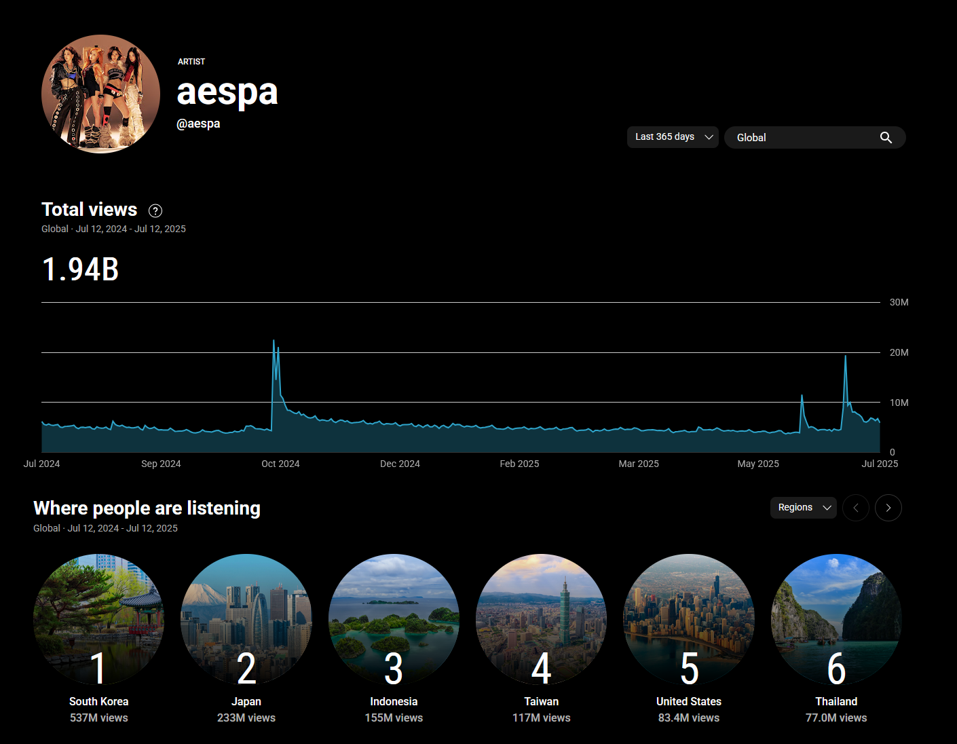Screen dimensions: 957x744
Task: Click the @aespa handle
Action: pos(198,124)
